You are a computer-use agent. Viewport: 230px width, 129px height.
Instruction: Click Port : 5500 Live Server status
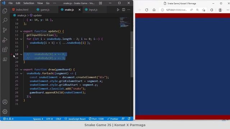[96, 119]
